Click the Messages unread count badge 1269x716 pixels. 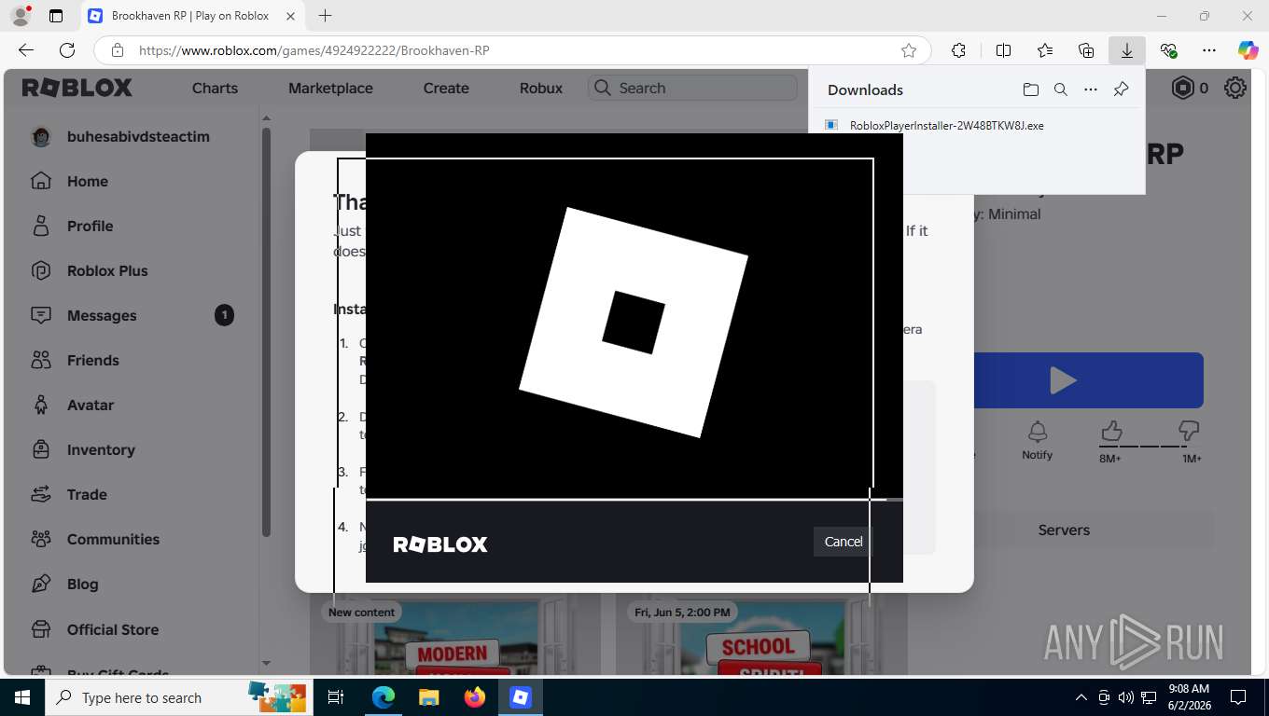click(224, 315)
